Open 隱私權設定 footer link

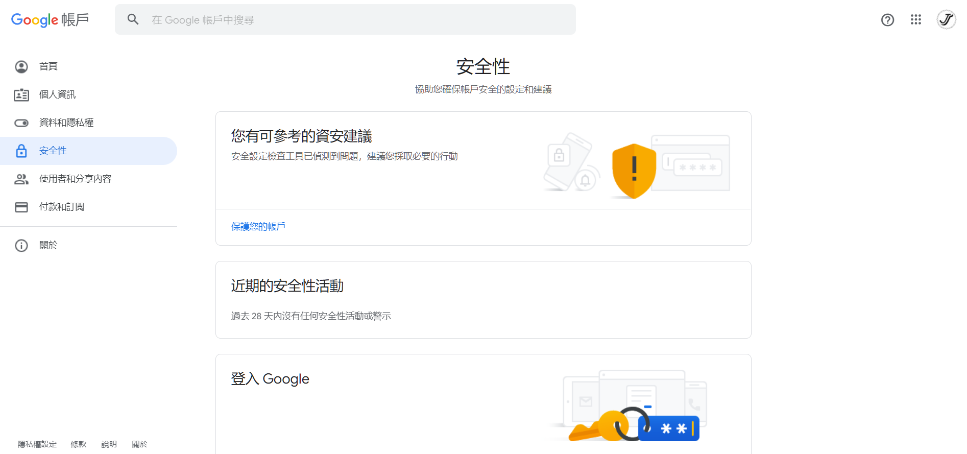tap(37, 444)
